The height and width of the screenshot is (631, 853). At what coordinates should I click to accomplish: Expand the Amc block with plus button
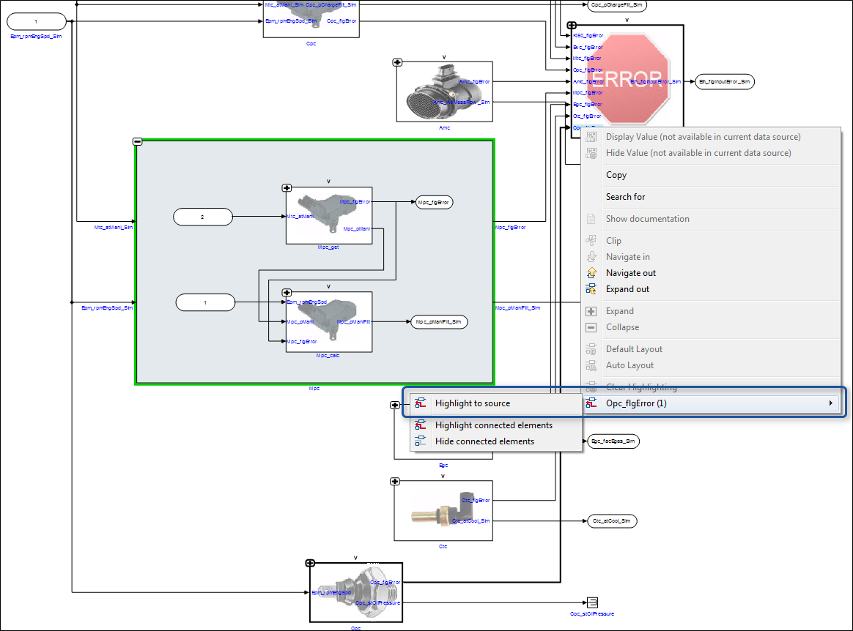click(x=398, y=63)
